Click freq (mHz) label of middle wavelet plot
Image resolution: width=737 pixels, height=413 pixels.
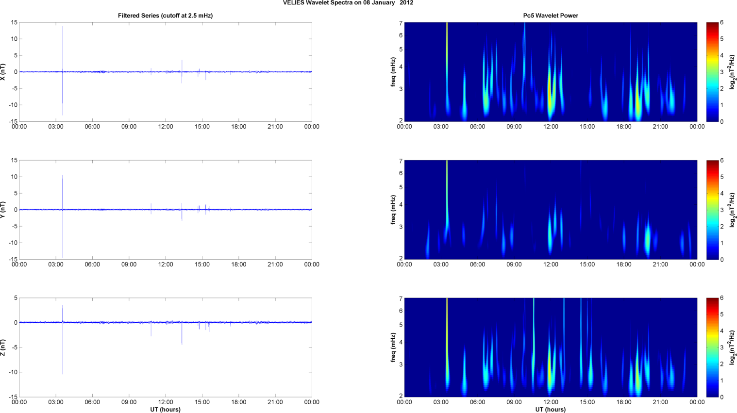tap(393, 210)
